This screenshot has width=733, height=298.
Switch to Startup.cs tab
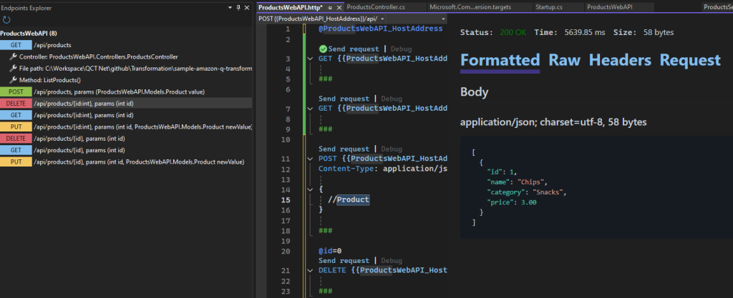pyautogui.click(x=549, y=7)
